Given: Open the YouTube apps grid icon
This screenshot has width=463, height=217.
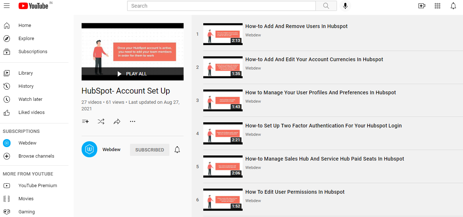Looking at the screenshot, I should coord(438,6).
